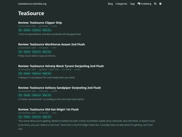Screen dimensions: 182x137
Task: Select Tea tag under Workhorse Assam review
Action: 20,52
